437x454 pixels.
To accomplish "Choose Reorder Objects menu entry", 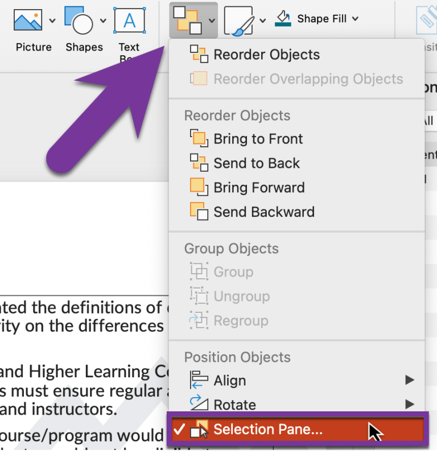I will point(297,55).
